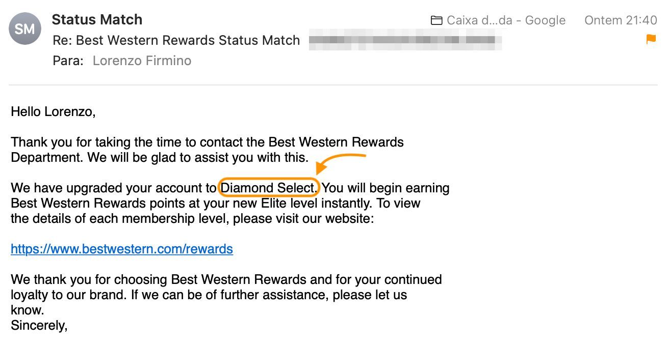Click the Hello Lorenzo greeting

tap(53, 111)
